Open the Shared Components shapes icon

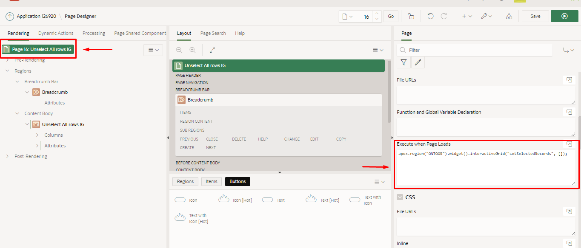point(509,16)
